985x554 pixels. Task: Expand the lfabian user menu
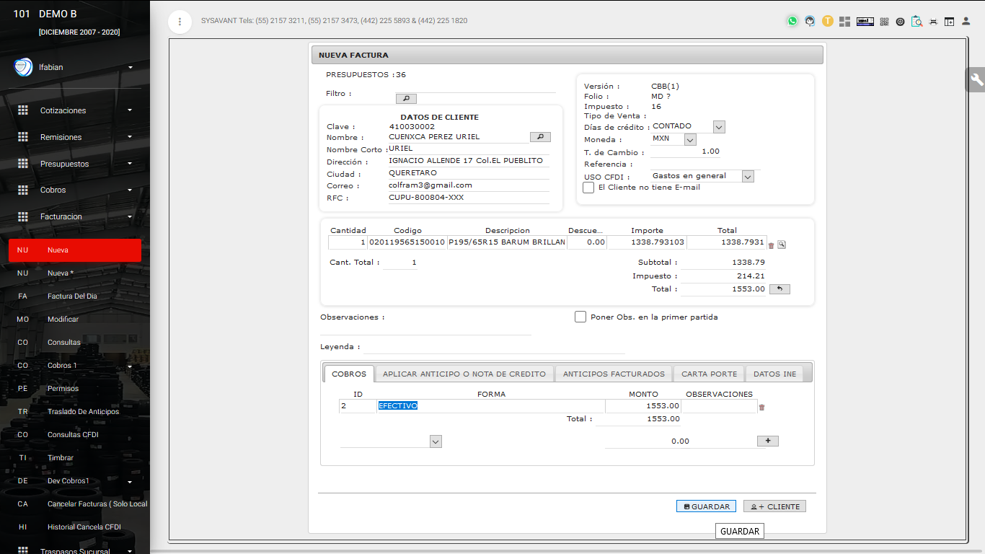131,67
